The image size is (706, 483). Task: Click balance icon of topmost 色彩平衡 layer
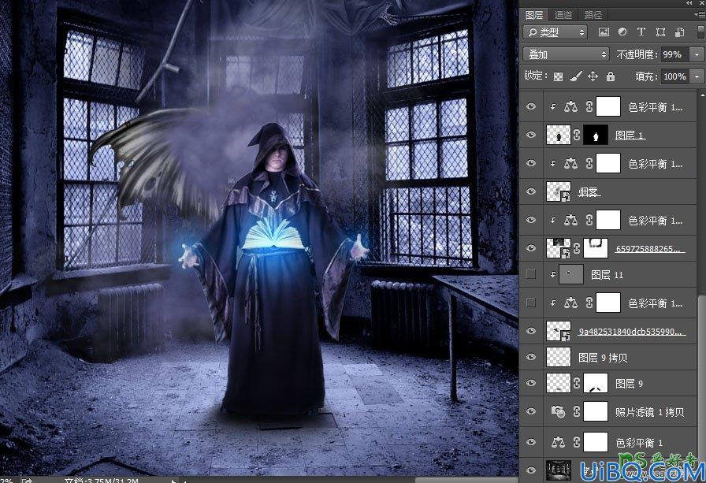[570, 107]
